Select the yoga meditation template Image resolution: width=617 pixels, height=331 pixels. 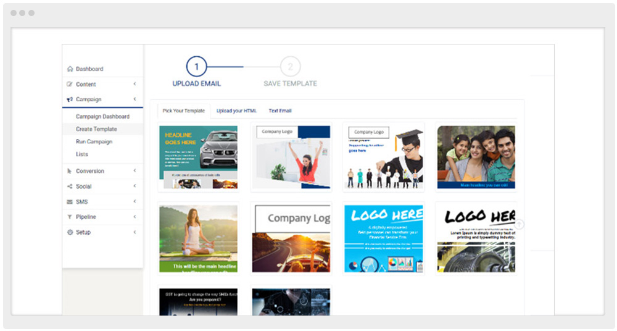click(198, 238)
